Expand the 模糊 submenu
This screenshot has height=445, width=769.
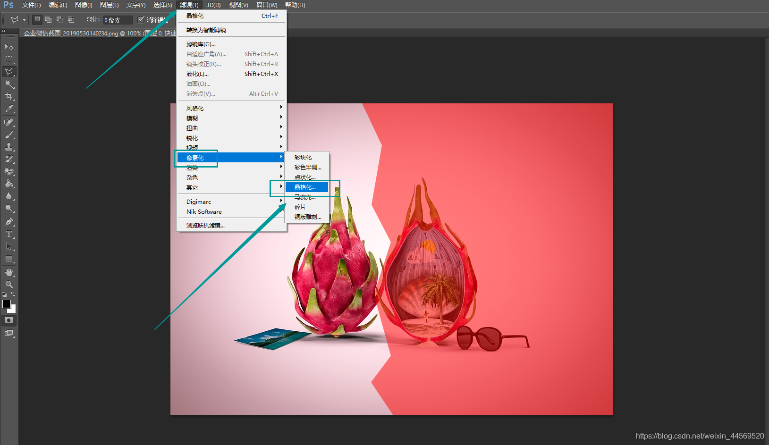(x=231, y=118)
